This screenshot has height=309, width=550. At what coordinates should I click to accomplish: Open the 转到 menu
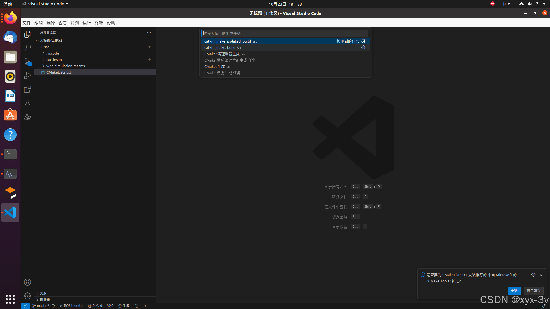75,23
